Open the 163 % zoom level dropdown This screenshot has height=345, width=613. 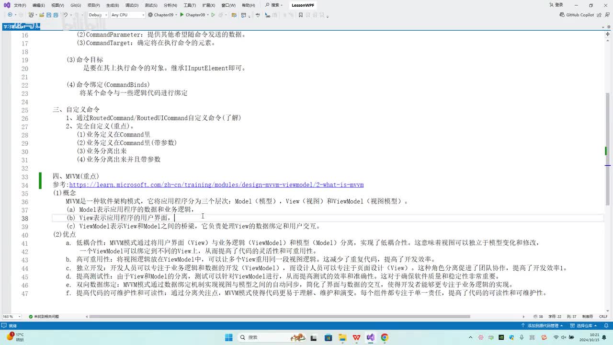tap(12, 317)
